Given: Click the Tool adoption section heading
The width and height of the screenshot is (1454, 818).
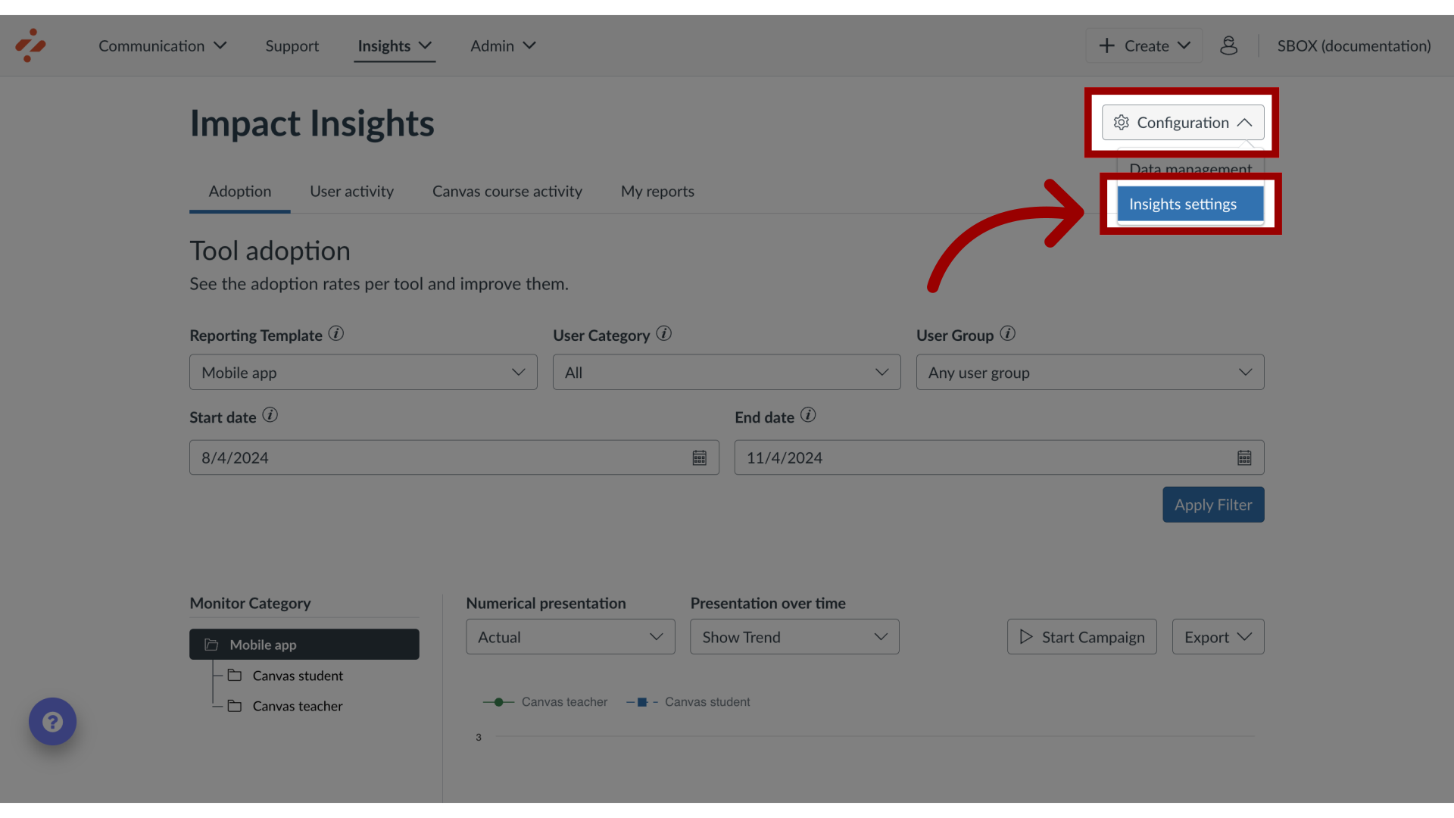Looking at the screenshot, I should click(x=270, y=251).
